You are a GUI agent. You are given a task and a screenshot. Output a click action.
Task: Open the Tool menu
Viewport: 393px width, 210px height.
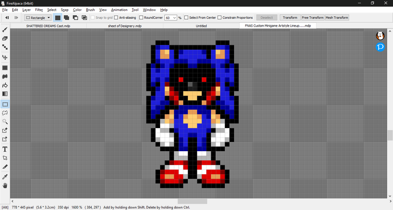click(x=135, y=10)
